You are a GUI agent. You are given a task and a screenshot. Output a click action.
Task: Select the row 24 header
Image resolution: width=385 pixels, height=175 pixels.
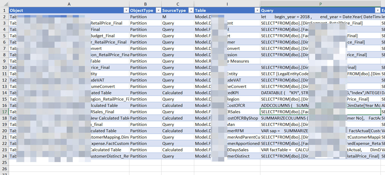[4, 156]
